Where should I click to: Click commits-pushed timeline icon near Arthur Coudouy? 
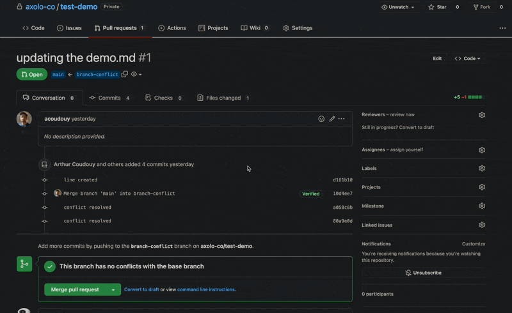pos(44,165)
